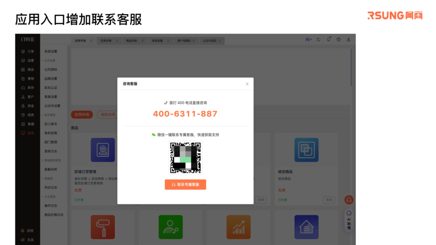Close the 应用详情 tab
This screenshot has height=245, width=436.
pyautogui.click(x=117, y=41)
